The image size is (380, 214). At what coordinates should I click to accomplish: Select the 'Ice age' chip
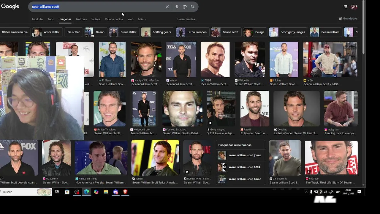pyautogui.click(x=255, y=32)
